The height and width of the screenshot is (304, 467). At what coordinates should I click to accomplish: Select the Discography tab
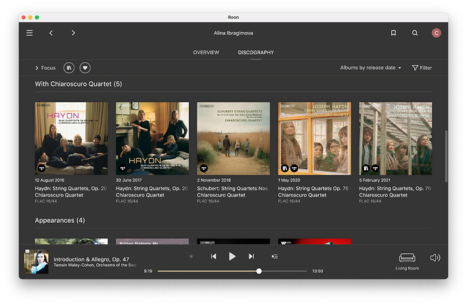(x=256, y=52)
